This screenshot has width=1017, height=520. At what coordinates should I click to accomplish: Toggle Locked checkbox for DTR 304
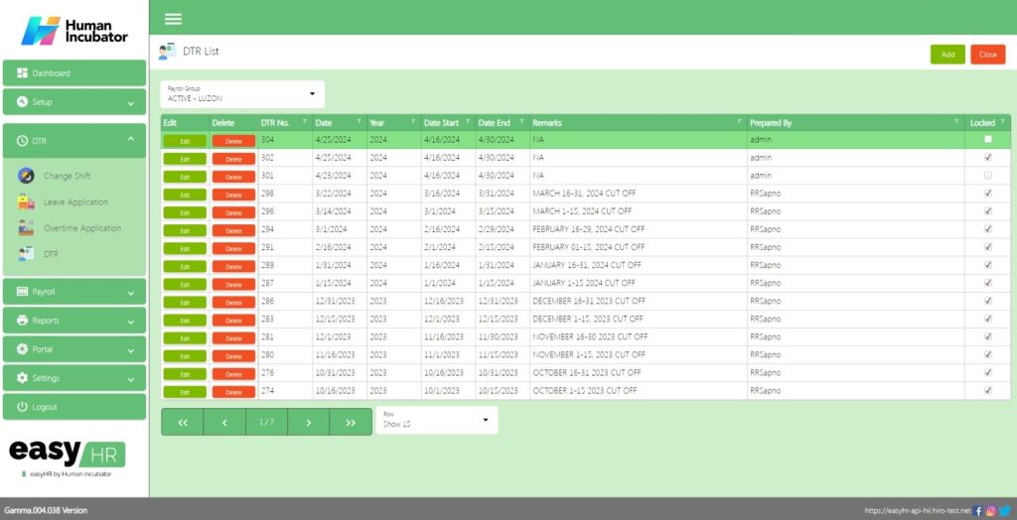click(x=987, y=140)
